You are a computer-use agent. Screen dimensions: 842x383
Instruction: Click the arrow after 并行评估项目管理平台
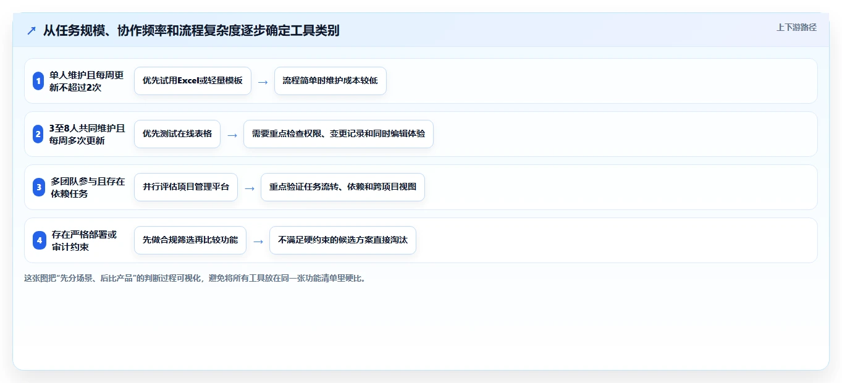point(249,188)
